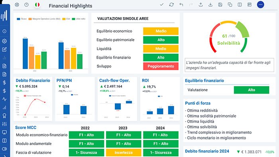Select the PFN/PN card title
Screen dimensions: 279x157
64,80
